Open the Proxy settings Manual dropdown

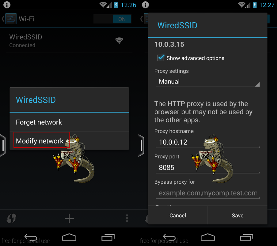[x=208, y=82]
